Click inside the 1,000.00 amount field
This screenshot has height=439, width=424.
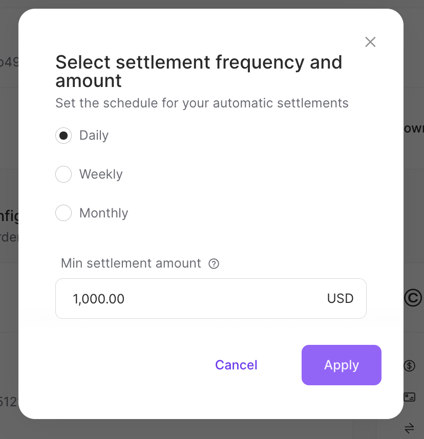[x=154, y=298]
